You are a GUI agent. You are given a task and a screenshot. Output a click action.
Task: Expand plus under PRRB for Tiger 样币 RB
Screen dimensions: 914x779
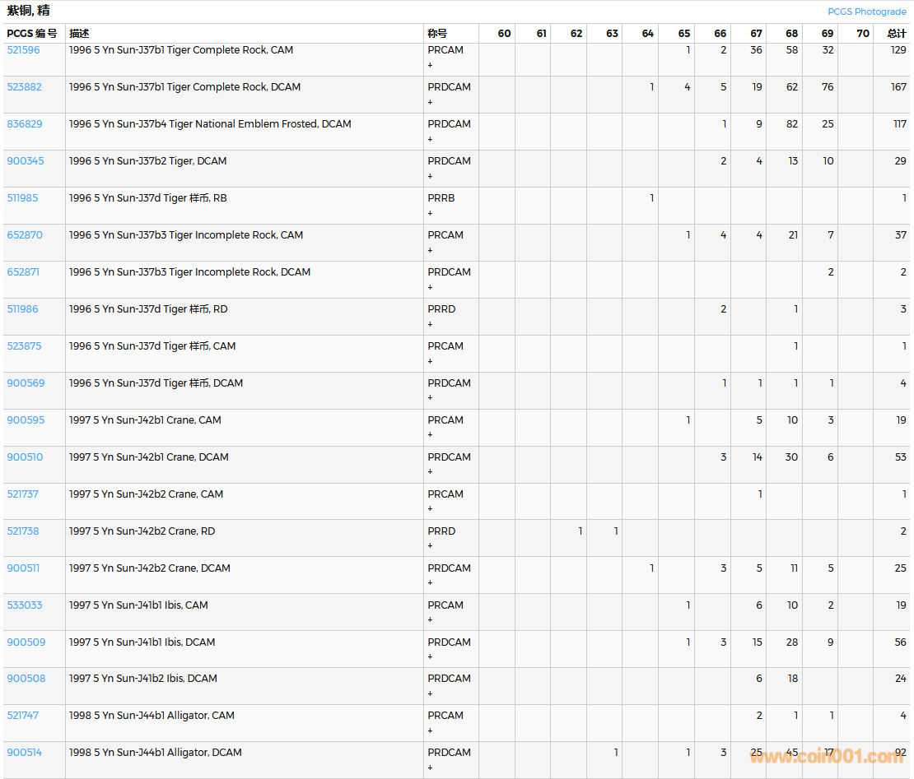[430, 213]
